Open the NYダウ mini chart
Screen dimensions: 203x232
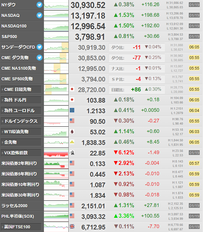[56, 5]
